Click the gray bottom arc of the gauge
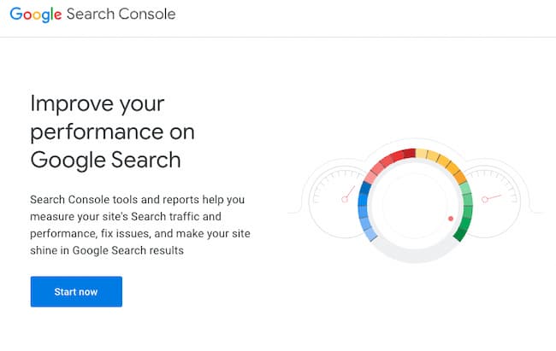This screenshot has width=556, height=351. click(415, 256)
